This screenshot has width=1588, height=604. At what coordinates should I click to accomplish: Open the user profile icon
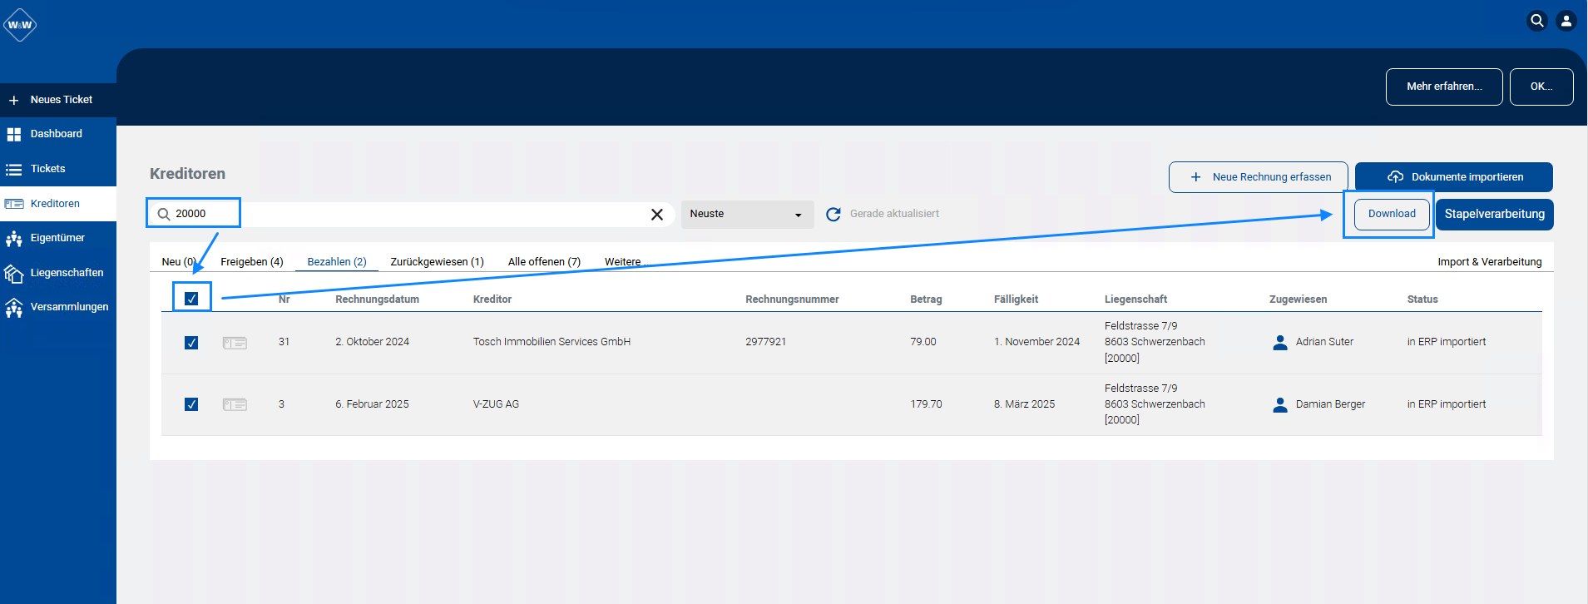(x=1566, y=21)
